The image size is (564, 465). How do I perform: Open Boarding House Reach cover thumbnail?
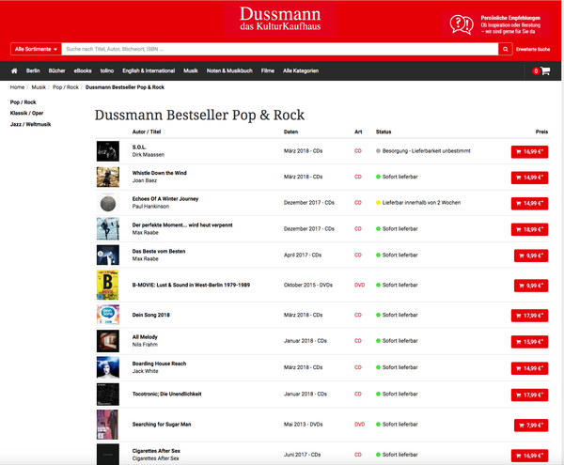click(107, 367)
